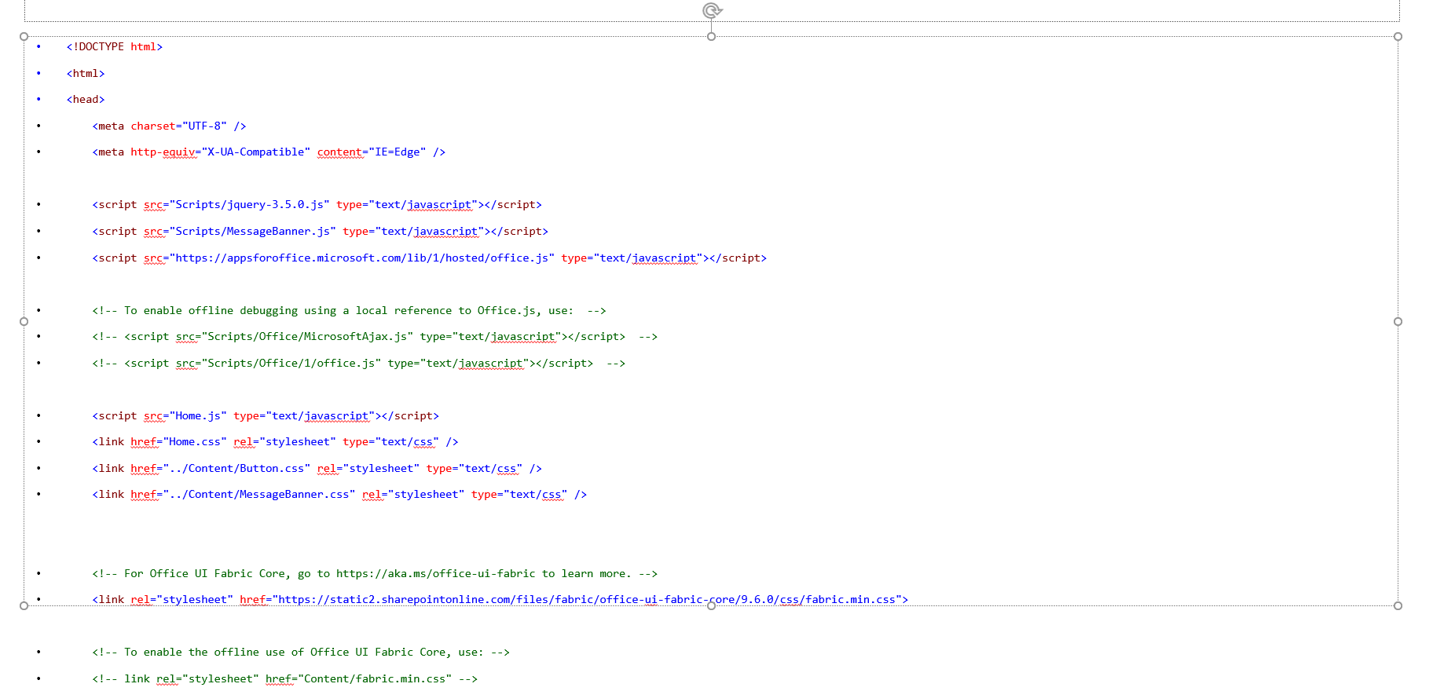Image resolution: width=1433 pixels, height=691 pixels.
Task: Click the bottom-right corner handle of the text box
Action: pyautogui.click(x=1398, y=605)
